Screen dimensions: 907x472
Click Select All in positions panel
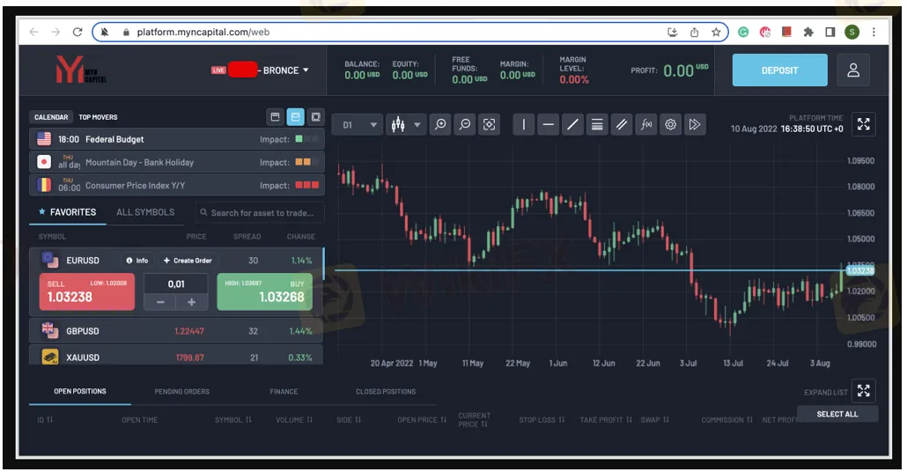tap(837, 414)
